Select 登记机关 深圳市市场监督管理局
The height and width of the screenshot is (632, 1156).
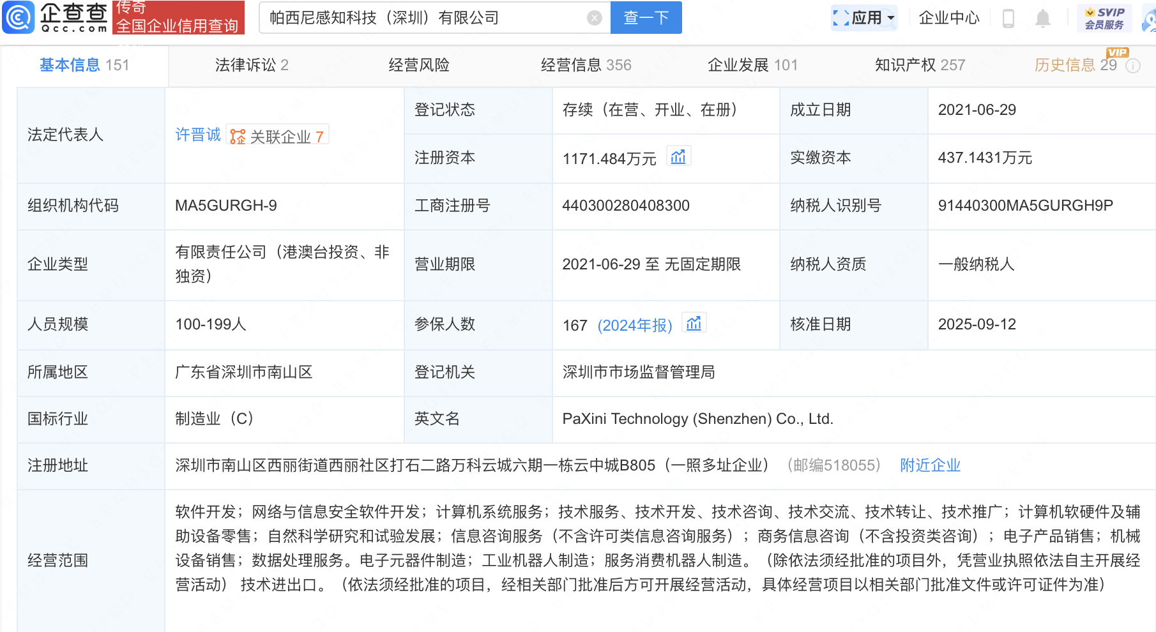click(x=639, y=372)
